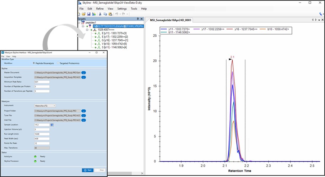Viewport: 325px width, 177px height.
Task: Open the Skyline Refine menu
Action: 100,9
